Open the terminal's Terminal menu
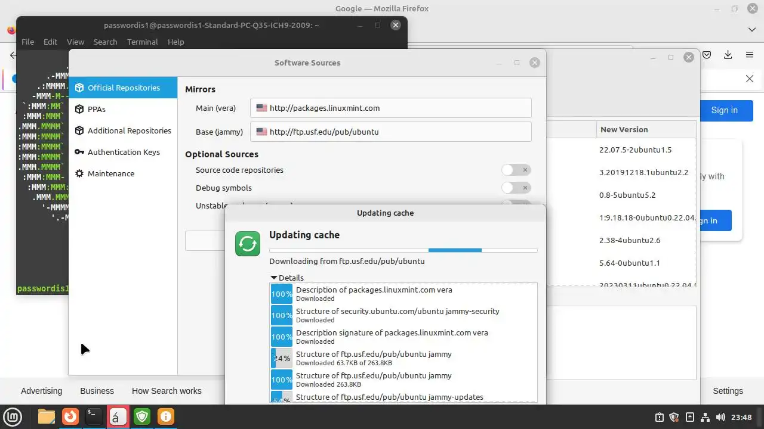Viewport: 764px width, 429px height. pyautogui.click(x=142, y=42)
